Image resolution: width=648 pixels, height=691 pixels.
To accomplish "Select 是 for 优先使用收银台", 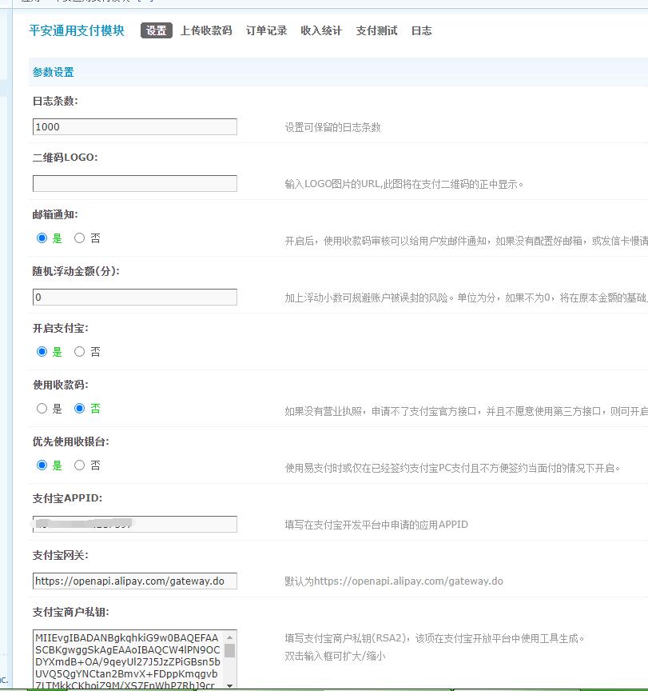I will [x=42, y=465].
